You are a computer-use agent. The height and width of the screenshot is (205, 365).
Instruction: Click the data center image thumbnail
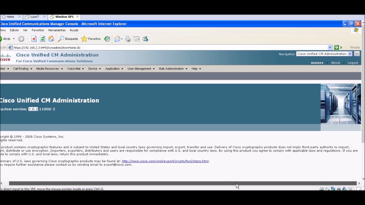[341, 104]
